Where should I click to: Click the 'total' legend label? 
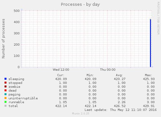pyautogui.click(x=13, y=106)
